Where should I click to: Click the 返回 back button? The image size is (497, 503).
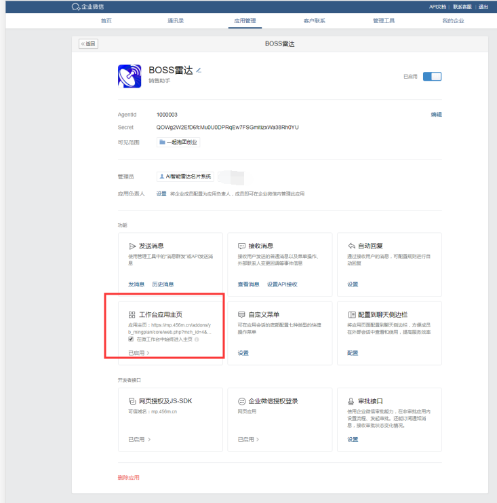[88, 43]
